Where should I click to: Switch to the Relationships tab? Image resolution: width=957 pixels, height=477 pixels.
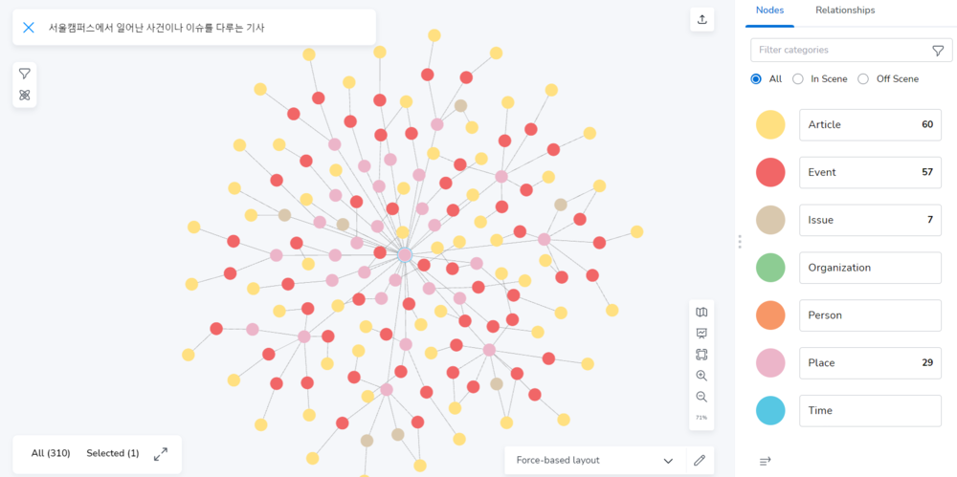click(845, 11)
